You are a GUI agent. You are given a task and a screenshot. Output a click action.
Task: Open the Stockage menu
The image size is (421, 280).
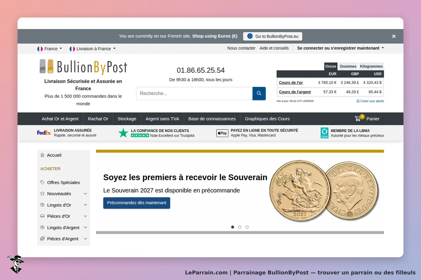tap(127, 119)
